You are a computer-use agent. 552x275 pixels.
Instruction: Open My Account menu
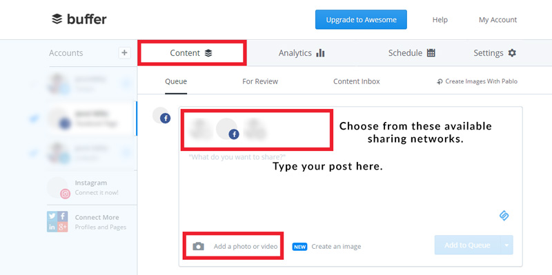pyautogui.click(x=497, y=20)
